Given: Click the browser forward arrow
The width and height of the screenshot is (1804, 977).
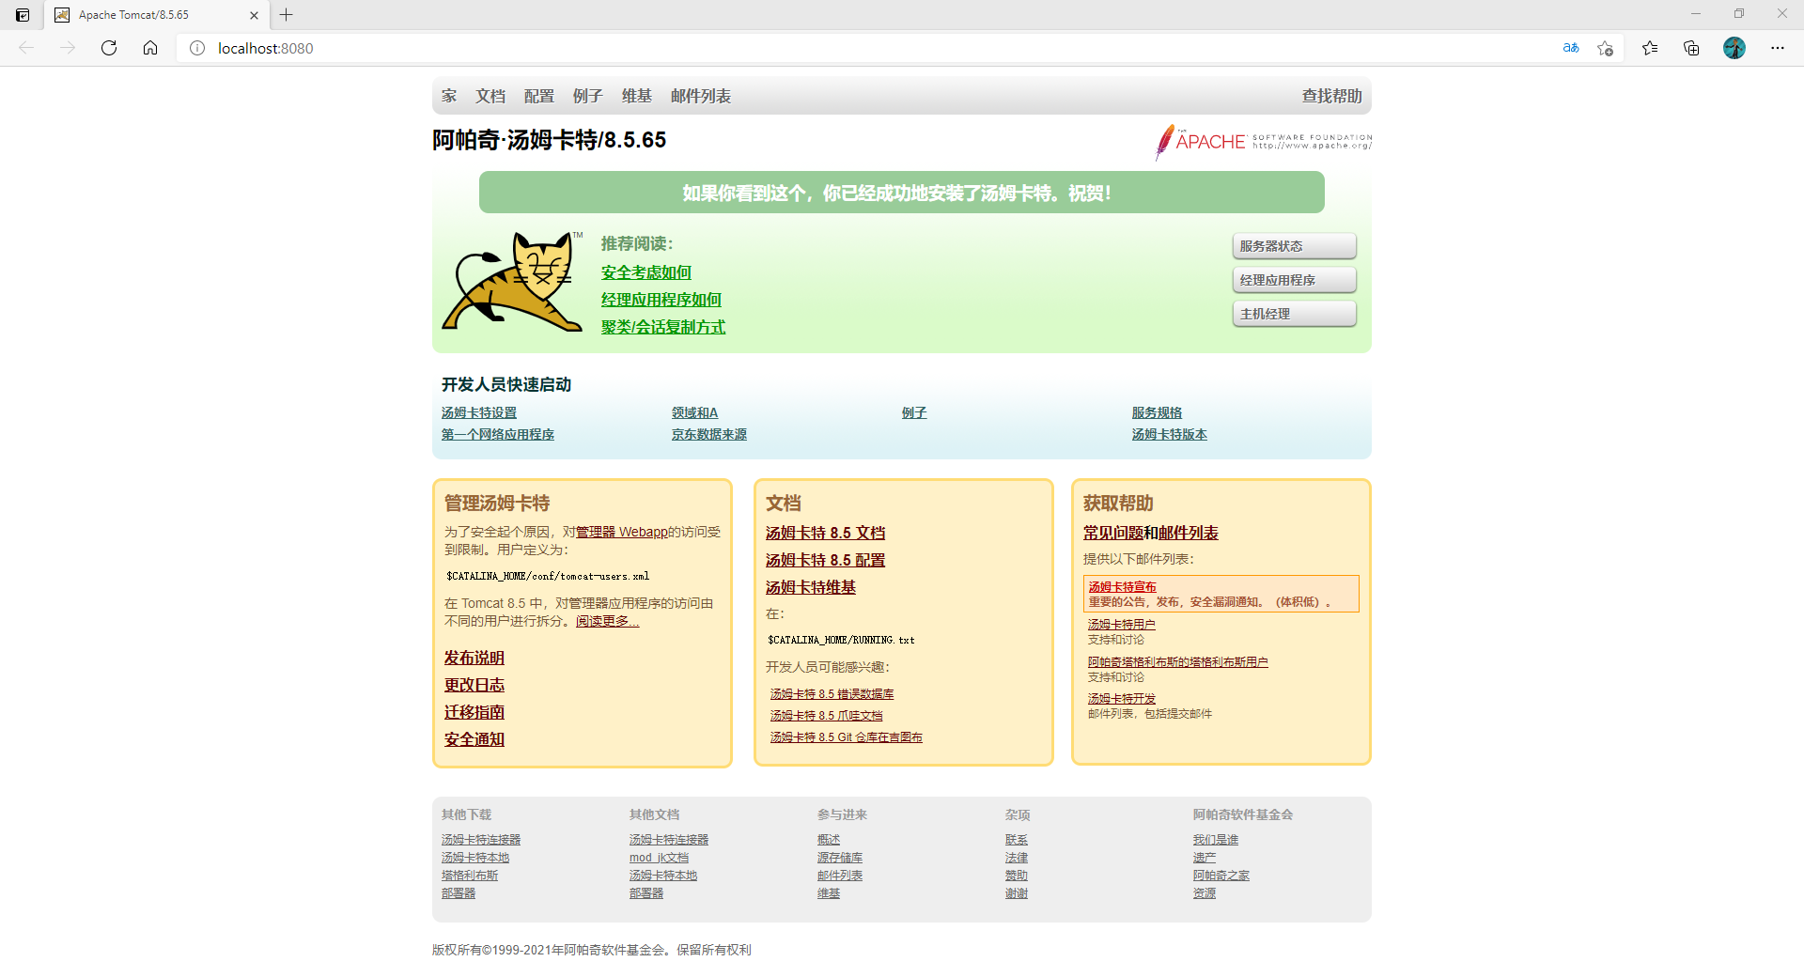Looking at the screenshot, I should [68, 48].
